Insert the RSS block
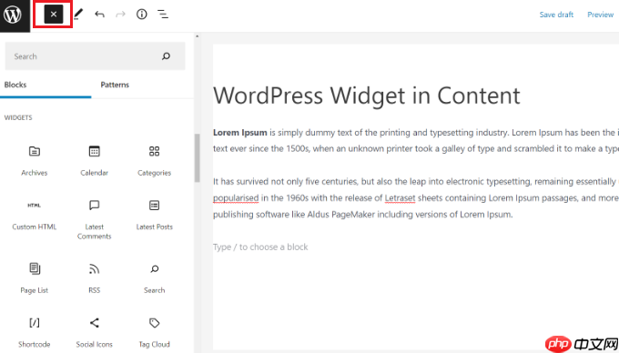The height and width of the screenshot is (353, 619). [x=95, y=278]
